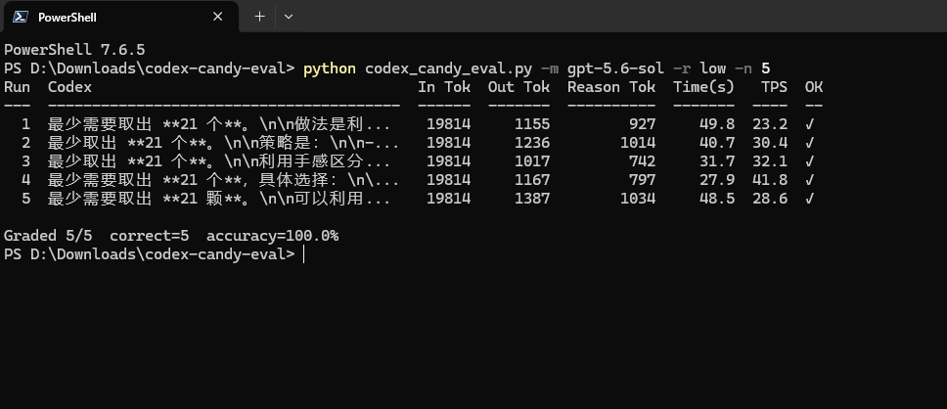Click the correct=5 summary text

pos(149,236)
